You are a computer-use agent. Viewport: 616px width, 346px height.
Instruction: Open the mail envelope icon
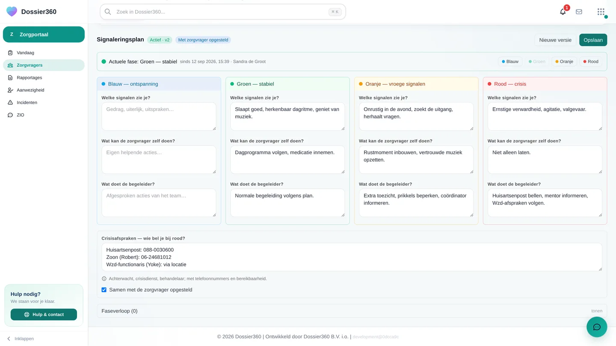pyautogui.click(x=579, y=12)
